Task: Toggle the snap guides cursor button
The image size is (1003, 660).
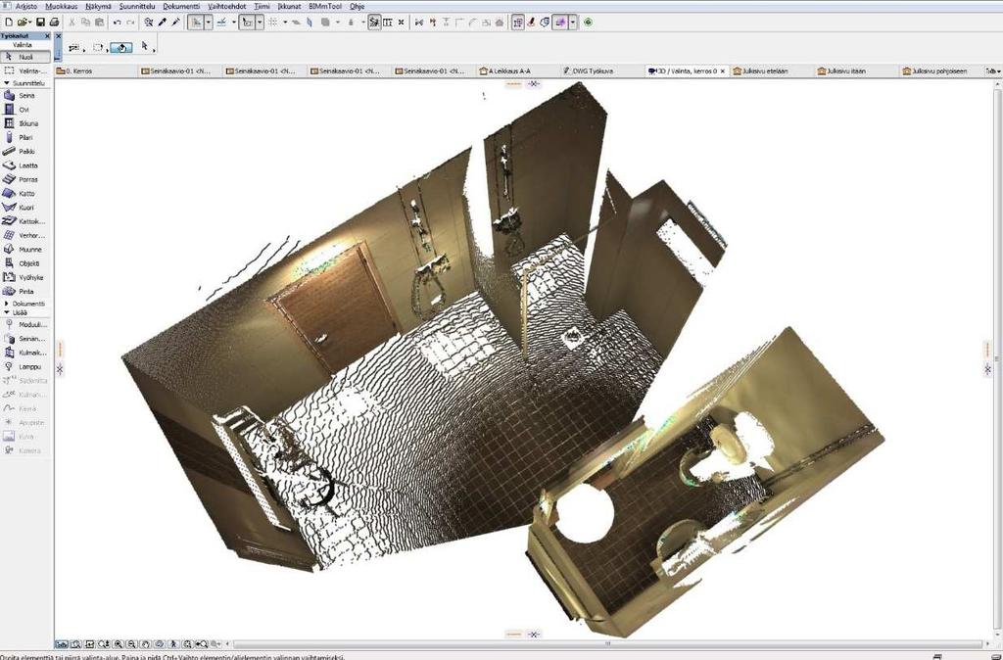Action: pyautogui.click(x=247, y=23)
